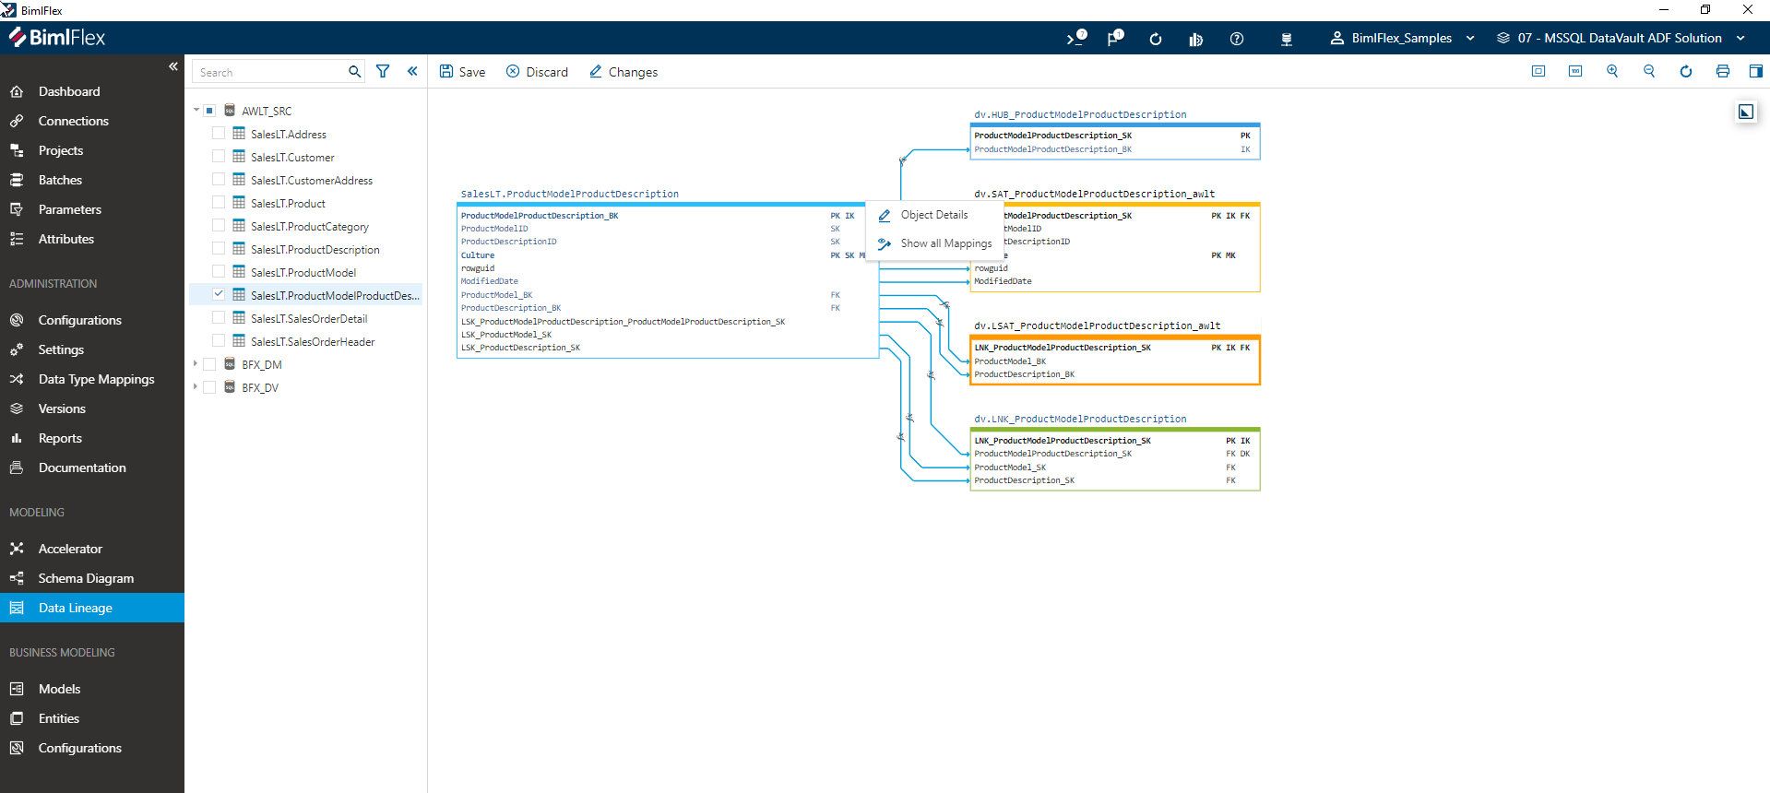Expand the BFX_DM tree node

[196, 364]
